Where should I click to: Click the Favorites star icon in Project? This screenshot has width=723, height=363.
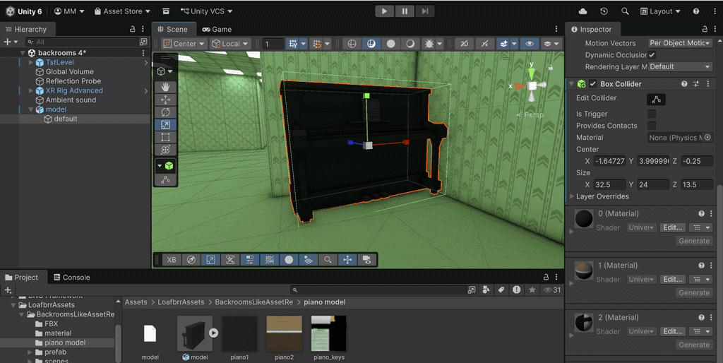point(532,290)
